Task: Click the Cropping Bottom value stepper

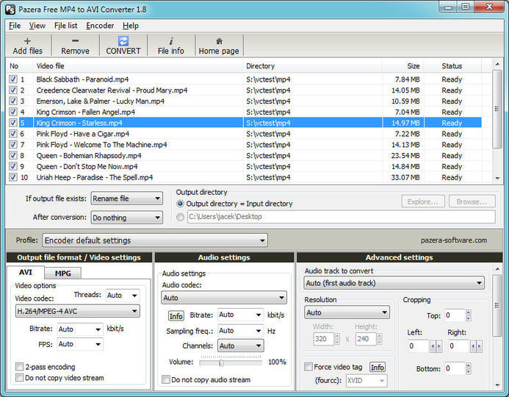Action: tap(469, 368)
